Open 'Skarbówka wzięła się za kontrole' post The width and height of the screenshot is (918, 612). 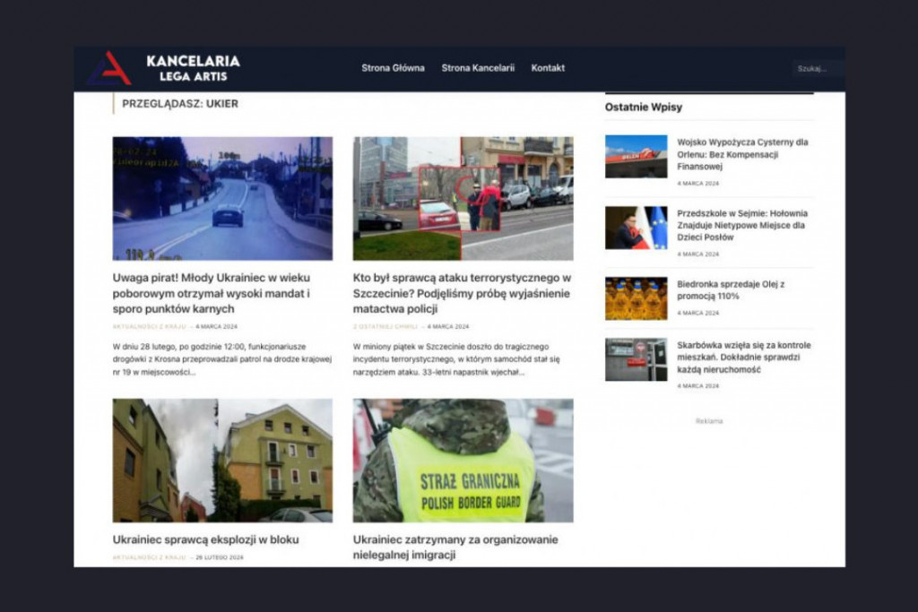744,357
